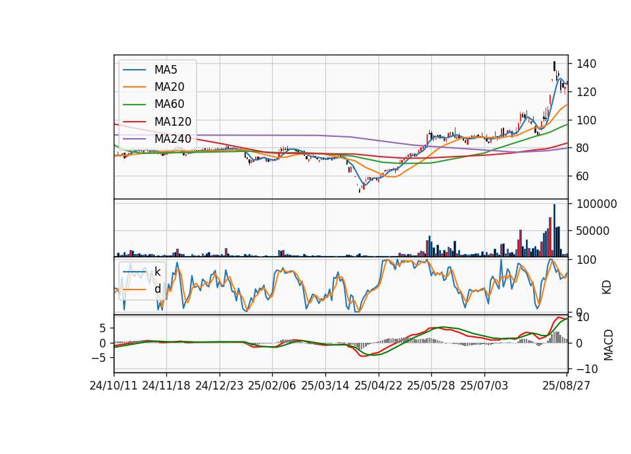This screenshot has height=454, width=631.
Task: Click the 100000 volume axis tick
Action: point(597,204)
